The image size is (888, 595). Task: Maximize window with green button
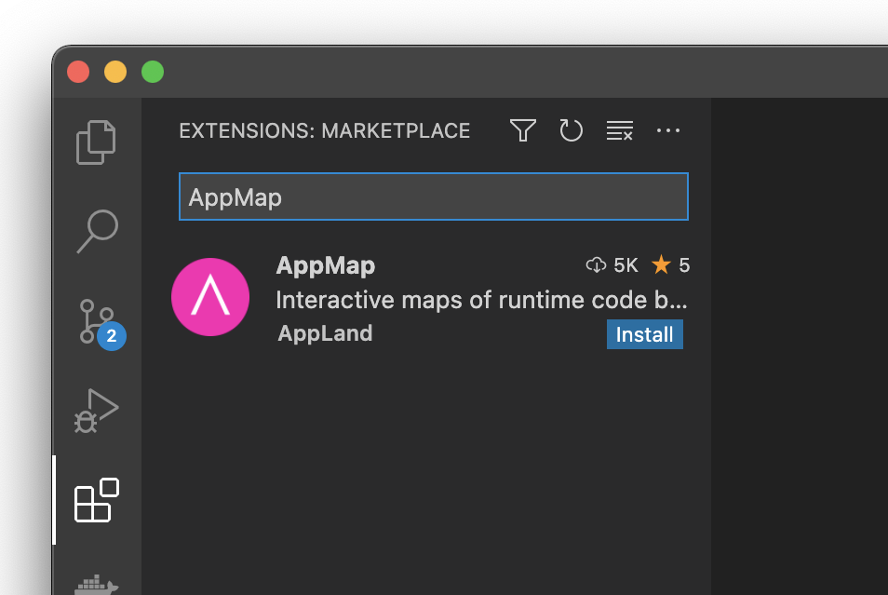[153, 72]
